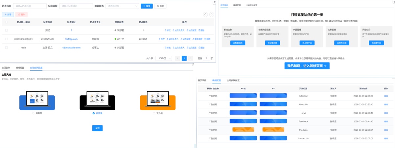
Task: Click the 重置 reset button
Action: click(160, 6)
